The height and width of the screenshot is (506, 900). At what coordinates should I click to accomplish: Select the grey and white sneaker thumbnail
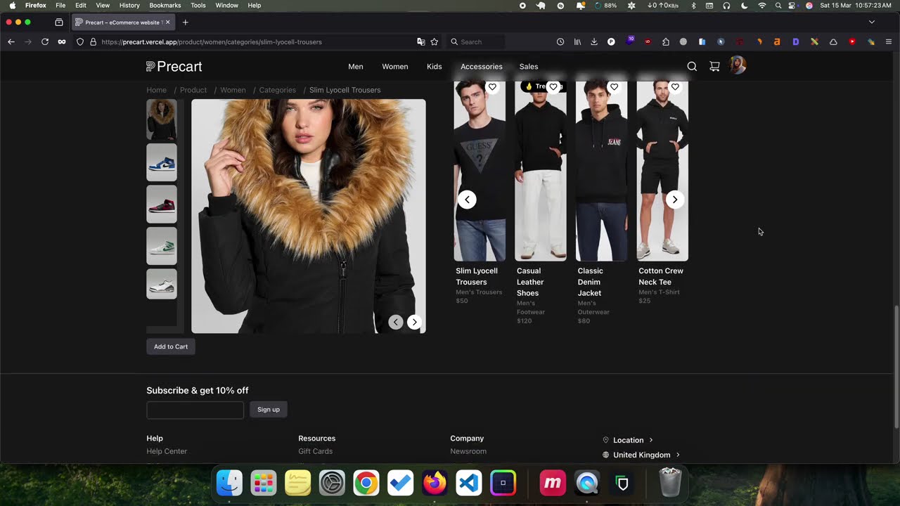point(162,284)
